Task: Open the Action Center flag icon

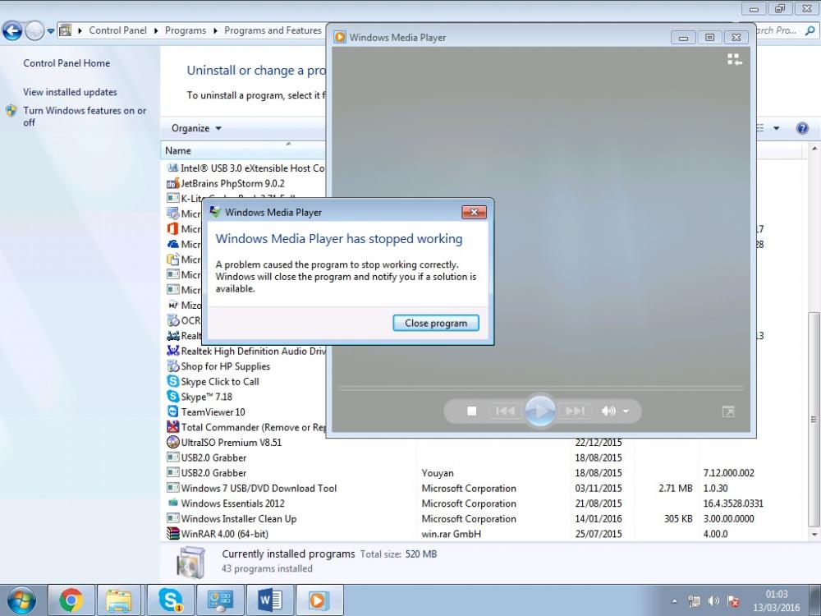Action: (733, 601)
